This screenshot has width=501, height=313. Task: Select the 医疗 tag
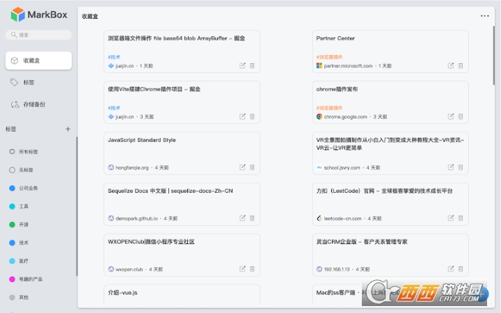24,261
